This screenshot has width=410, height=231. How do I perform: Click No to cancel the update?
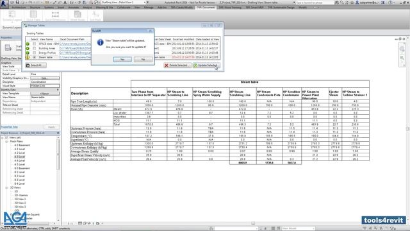(x=143, y=60)
